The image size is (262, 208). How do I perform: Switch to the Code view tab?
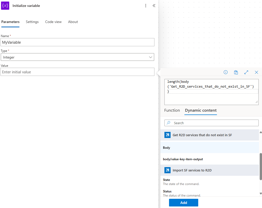point(53,22)
